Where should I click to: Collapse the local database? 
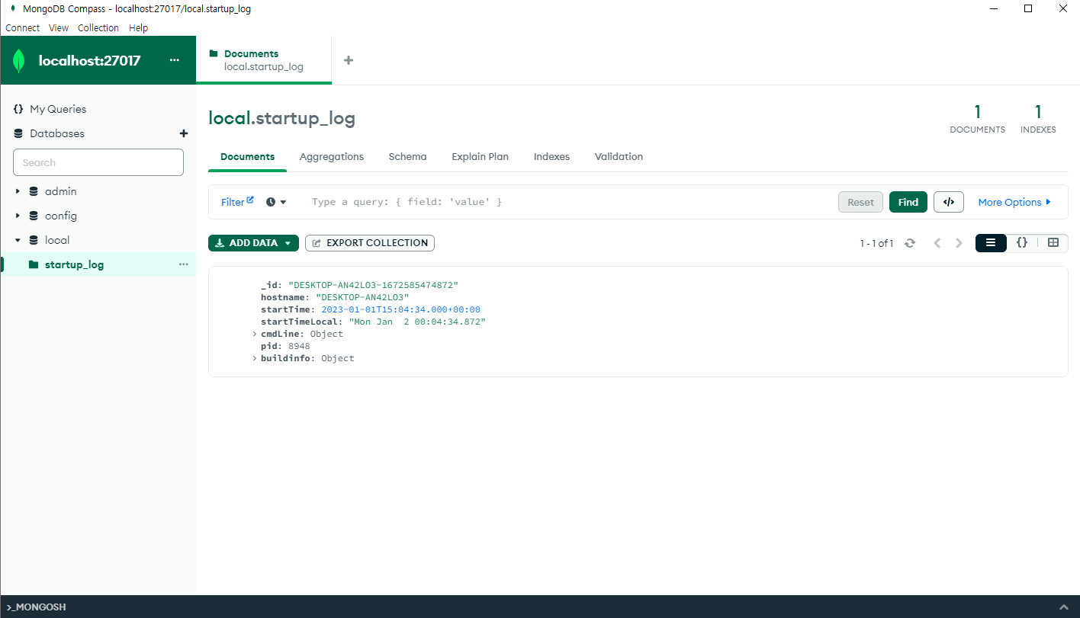(18, 240)
